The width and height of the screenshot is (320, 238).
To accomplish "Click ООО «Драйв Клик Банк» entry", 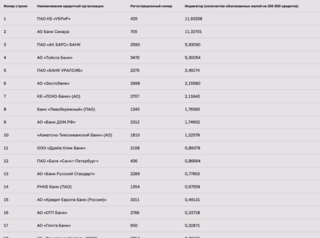I will pyautogui.click(x=61, y=148).
